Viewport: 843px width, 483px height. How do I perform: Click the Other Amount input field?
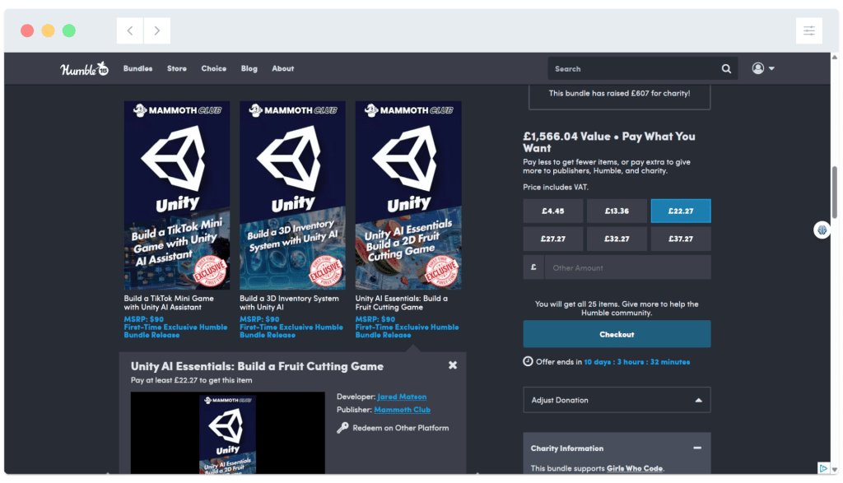click(x=627, y=267)
